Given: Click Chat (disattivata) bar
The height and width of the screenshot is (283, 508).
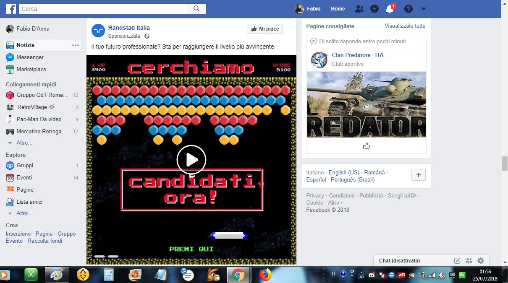Looking at the screenshot, I should [399, 261].
